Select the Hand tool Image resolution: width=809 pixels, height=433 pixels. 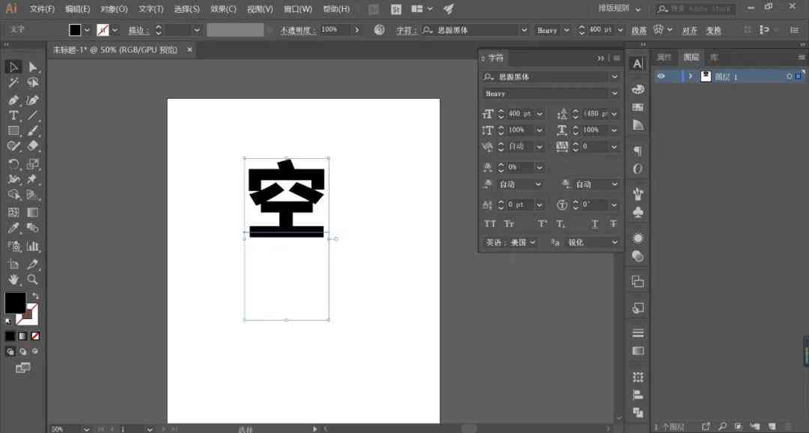[x=13, y=279]
